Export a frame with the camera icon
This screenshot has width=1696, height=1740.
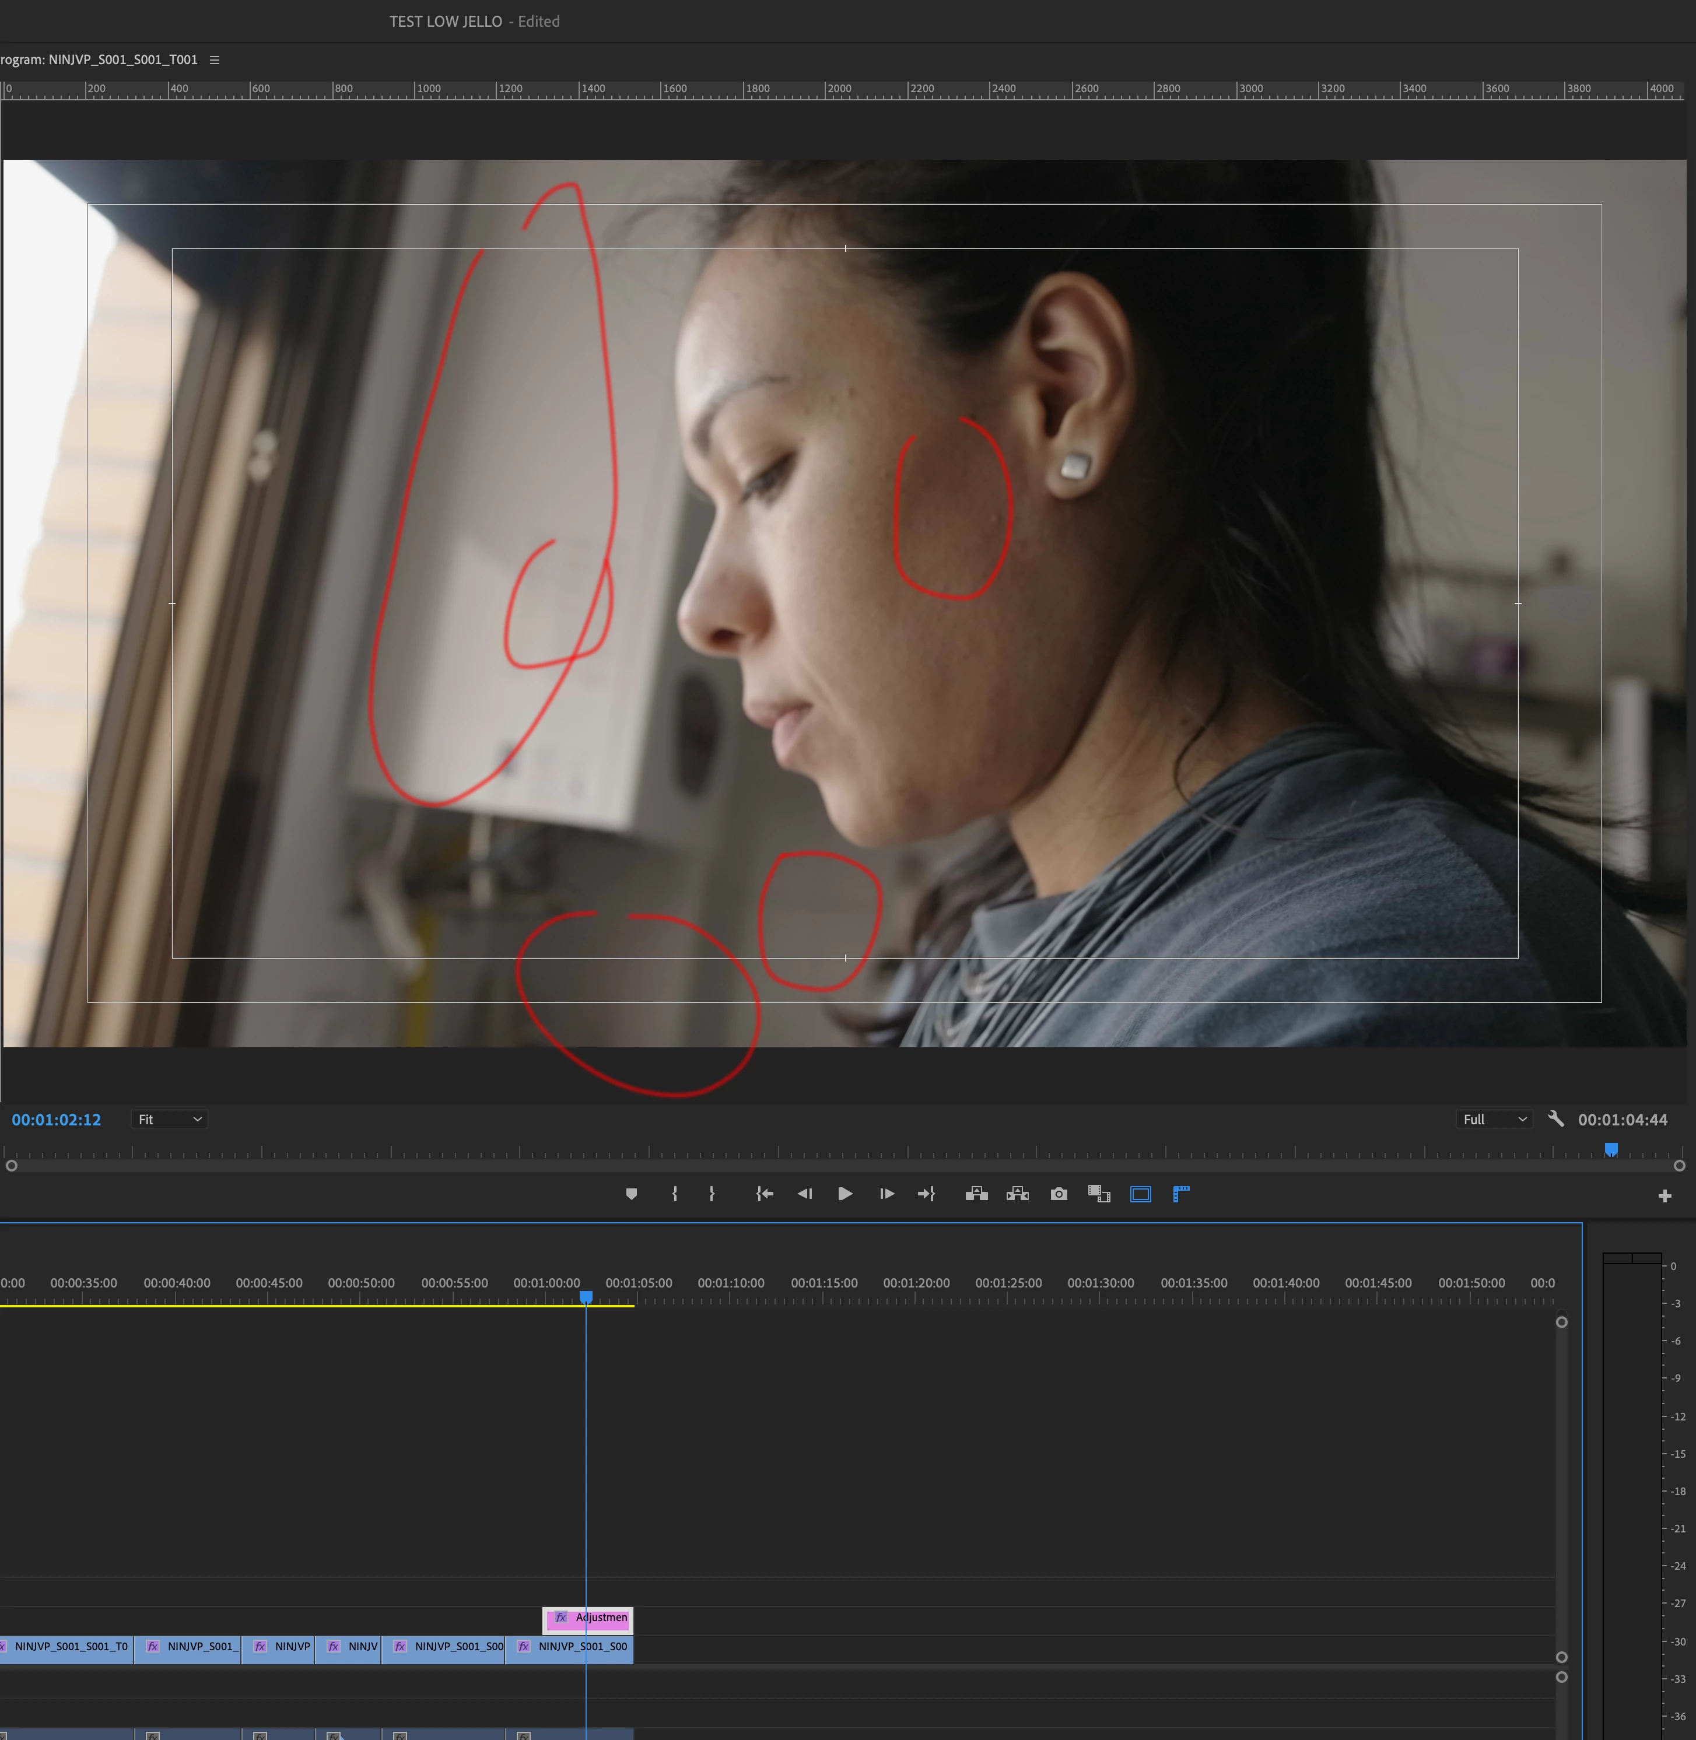[x=1058, y=1194]
